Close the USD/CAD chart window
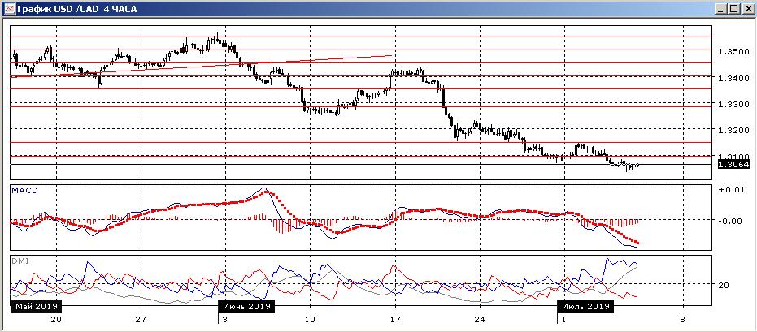The image size is (757, 332). click(x=747, y=8)
